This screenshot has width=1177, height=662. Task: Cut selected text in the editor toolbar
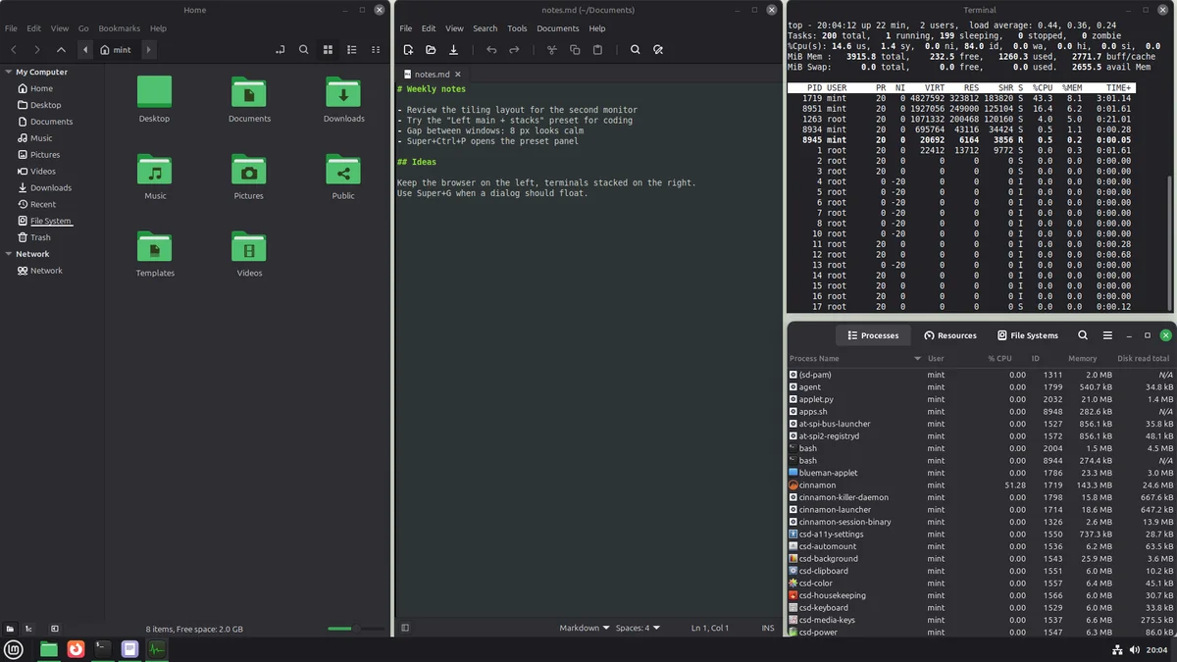(x=552, y=49)
